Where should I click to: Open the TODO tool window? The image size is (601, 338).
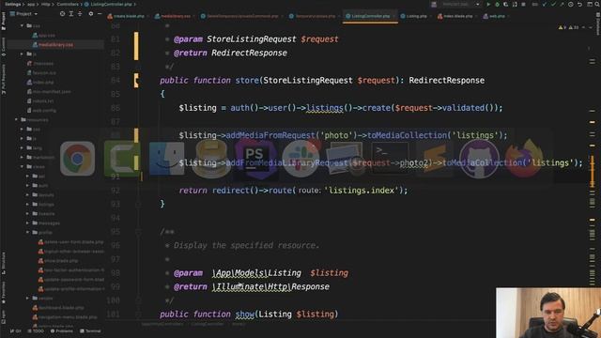(36, 331)
